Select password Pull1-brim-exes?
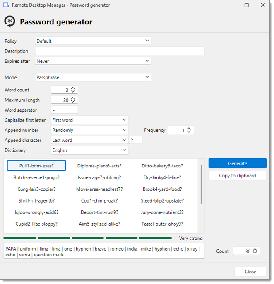 point(36,166)
